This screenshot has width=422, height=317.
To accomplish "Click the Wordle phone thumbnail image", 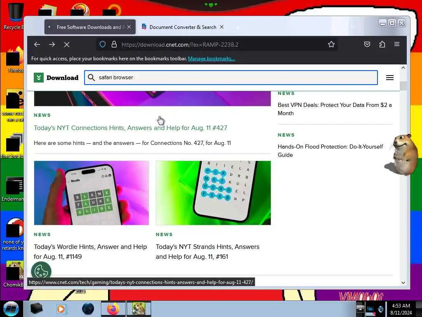I will pyautogui.click(x=91, y=193).
